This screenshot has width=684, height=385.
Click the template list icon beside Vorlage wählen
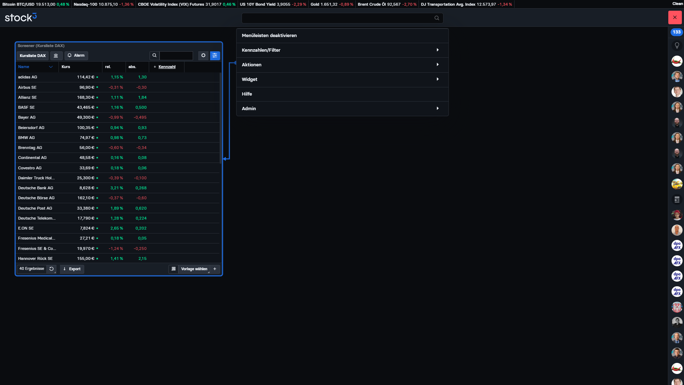174,269
